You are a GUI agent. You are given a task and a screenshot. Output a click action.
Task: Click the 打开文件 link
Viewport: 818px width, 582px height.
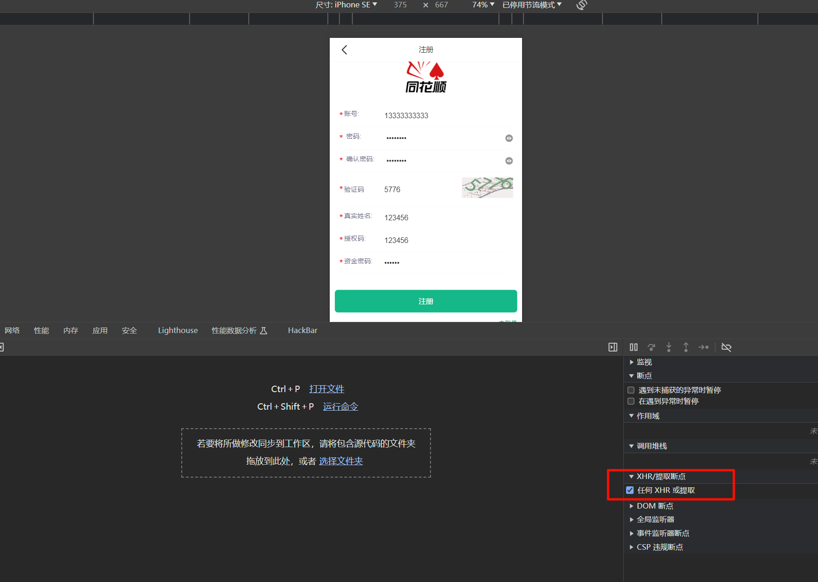326,389
